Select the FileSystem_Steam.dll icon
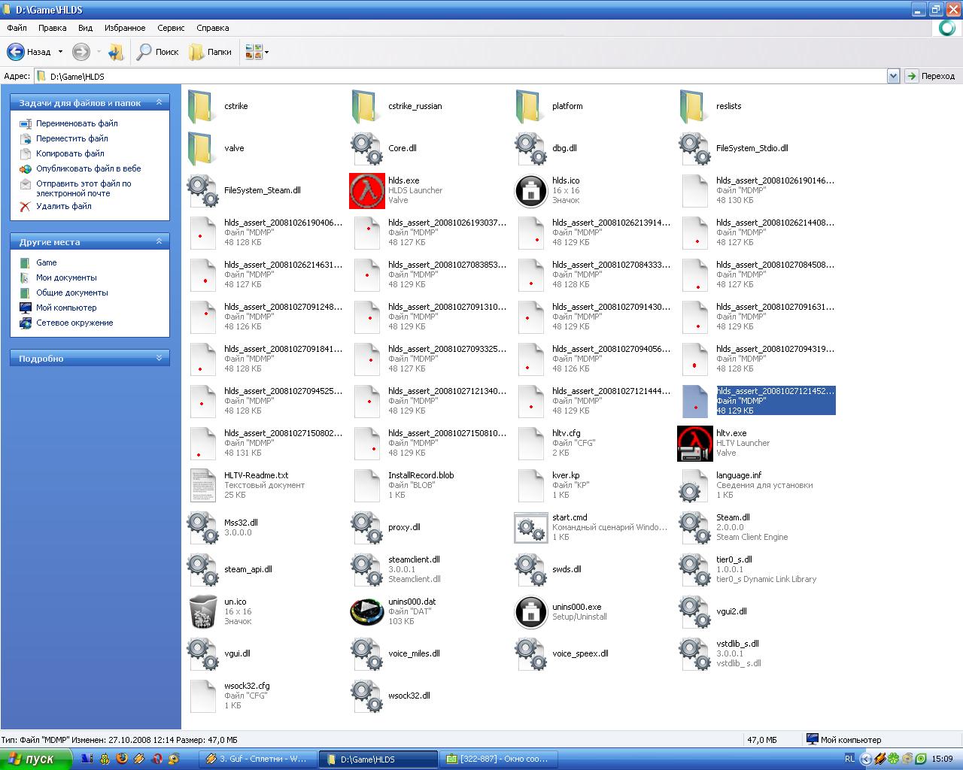 pos(202,190)
